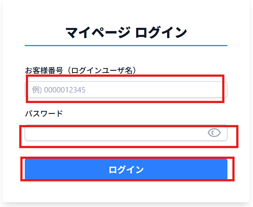Click the マイページ ログイン heading

[126, 33]
